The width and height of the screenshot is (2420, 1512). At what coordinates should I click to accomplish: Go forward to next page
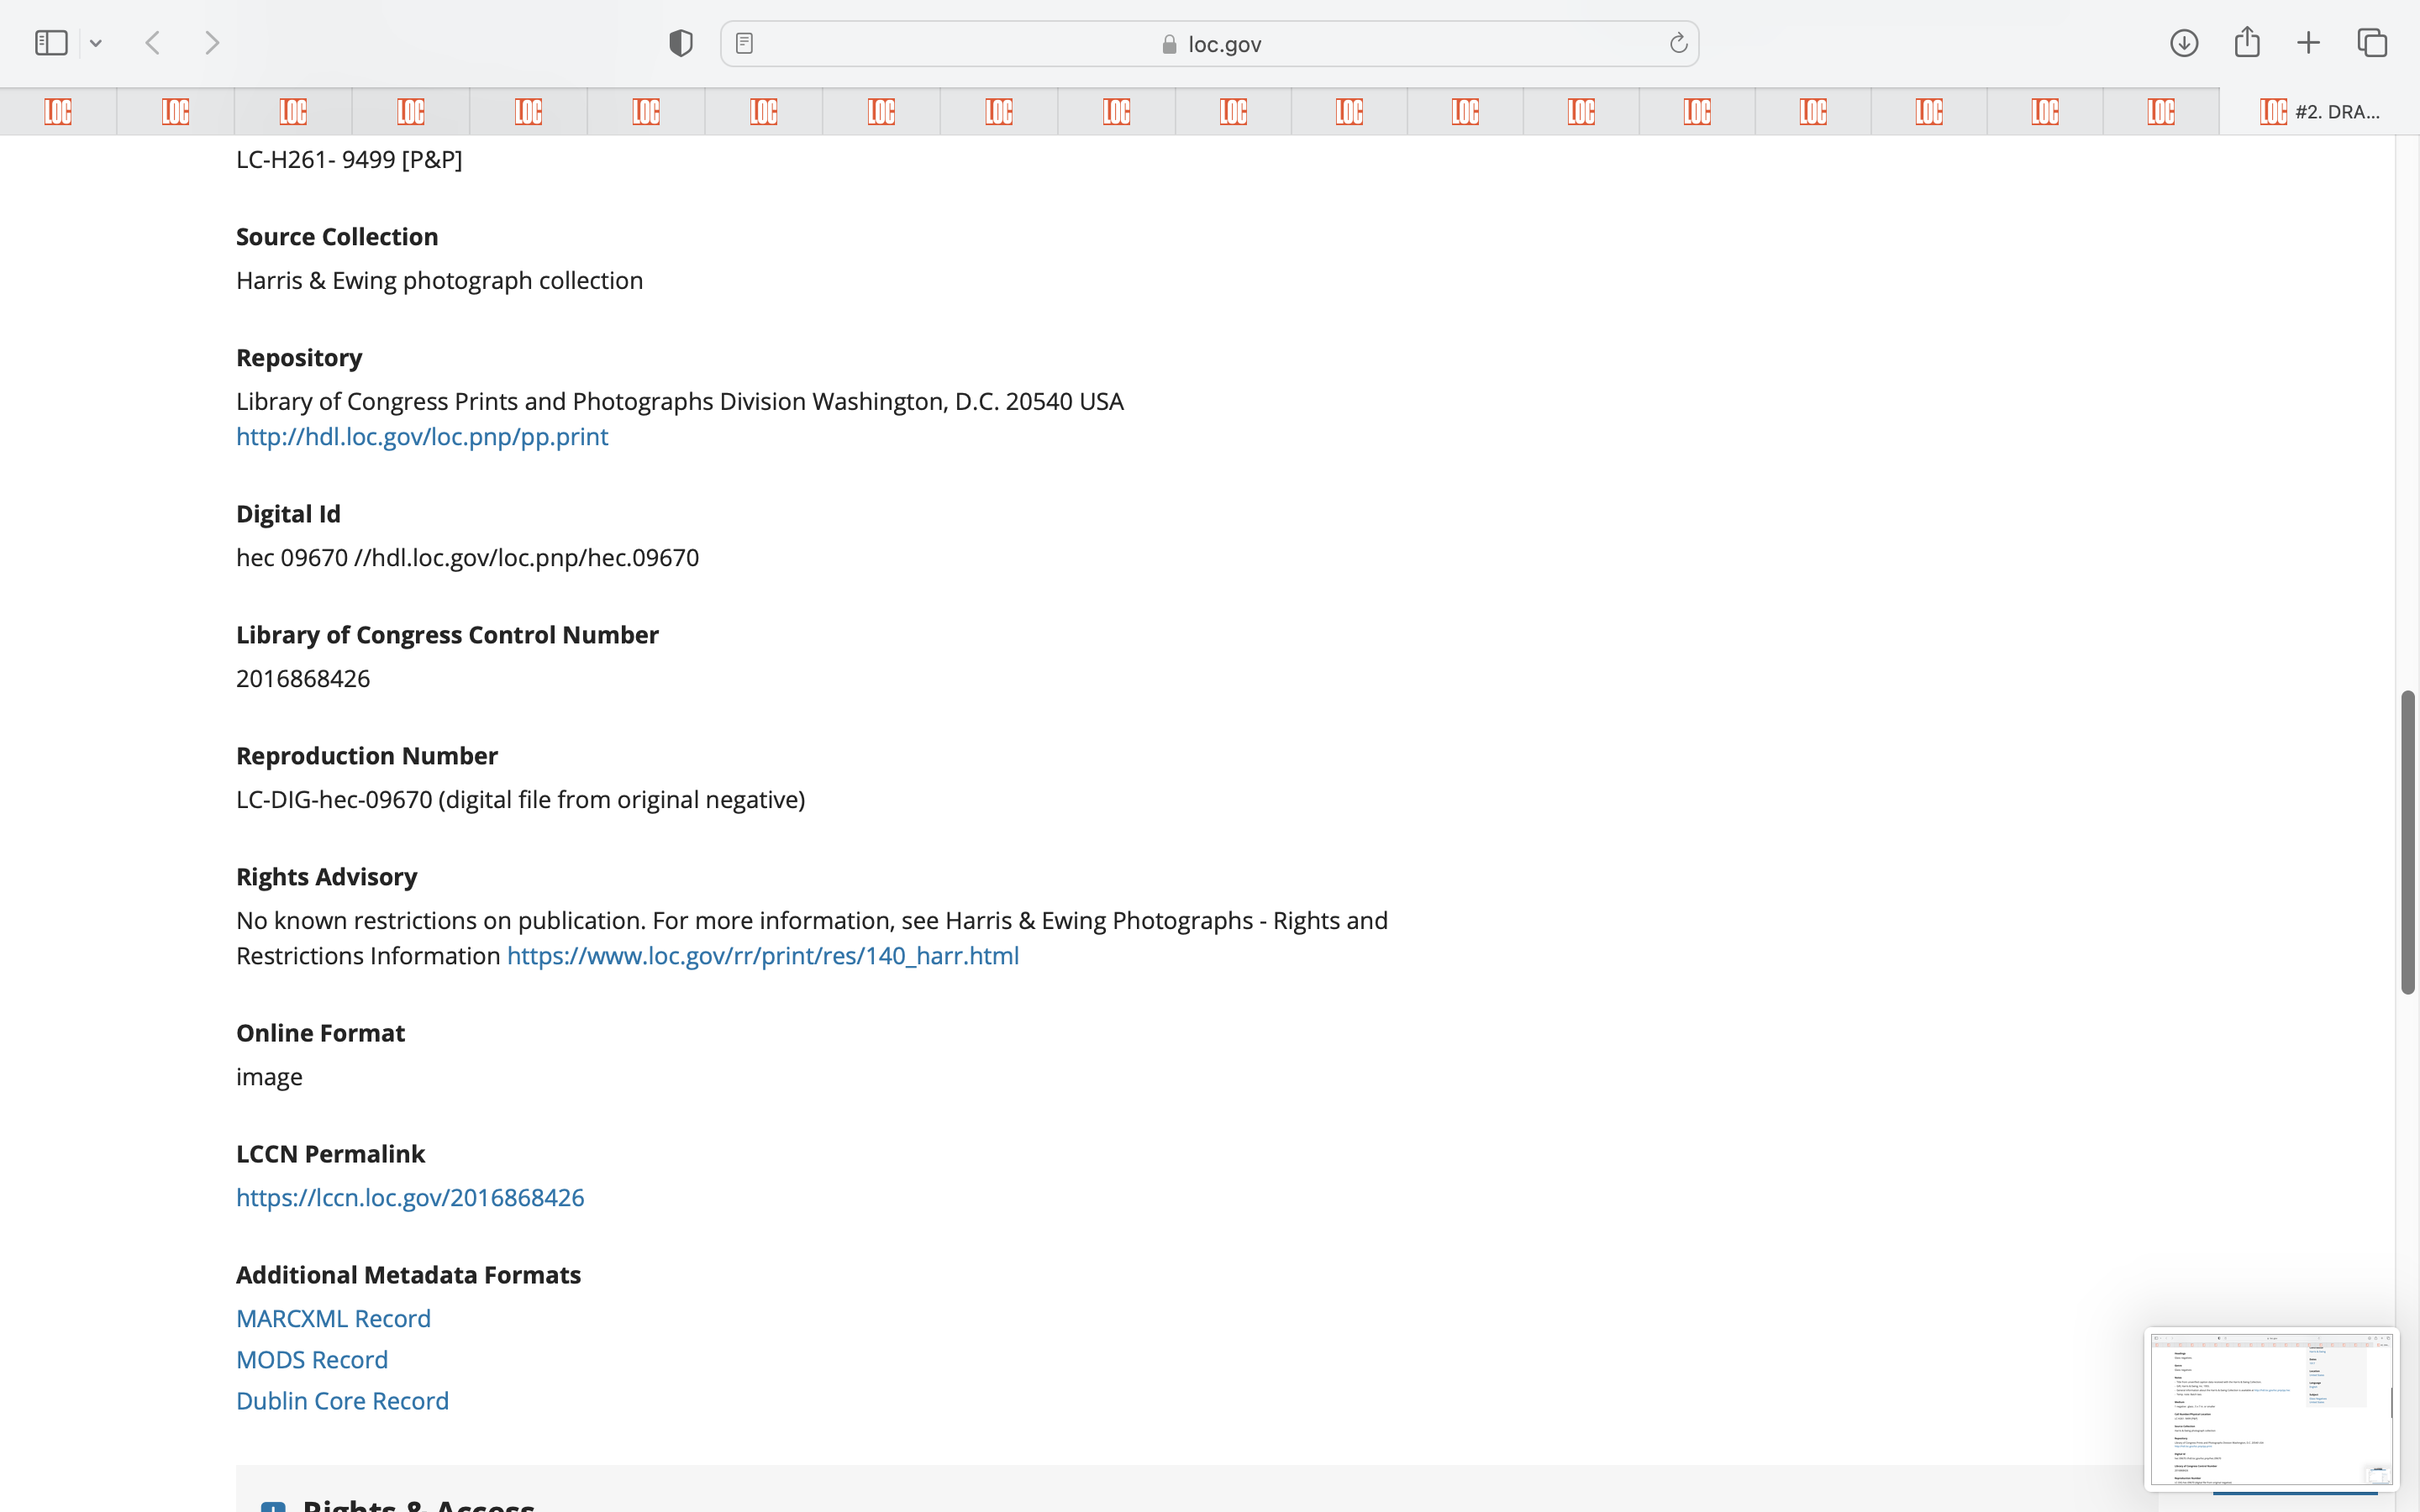tap(212, 43)
